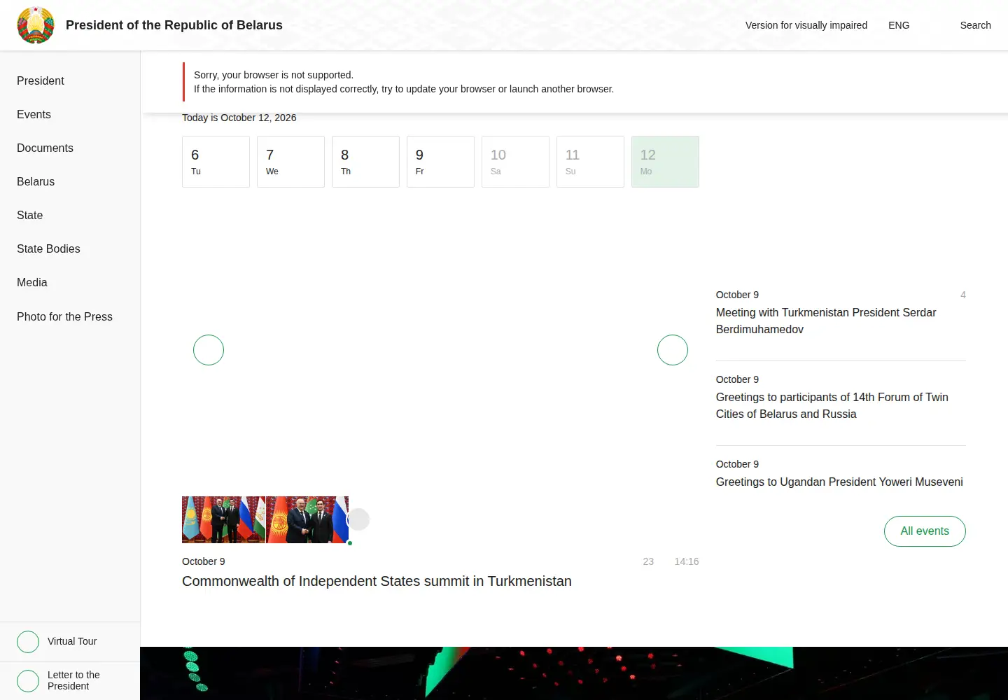Click the second summit photo thumbnail with Kyrgyz flag
The width and height of the screenshot is (1008, 700).
307,519
